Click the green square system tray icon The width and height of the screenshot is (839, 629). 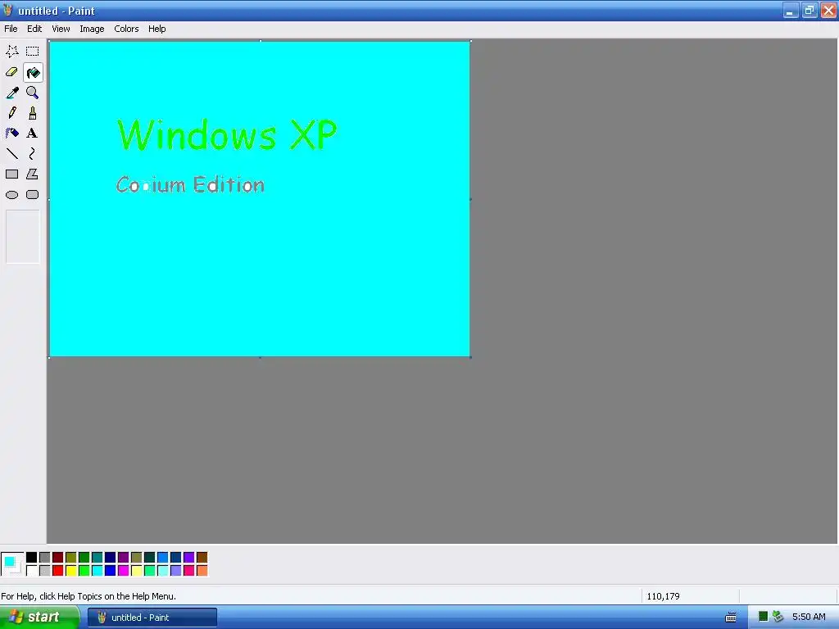click(764, 617)
